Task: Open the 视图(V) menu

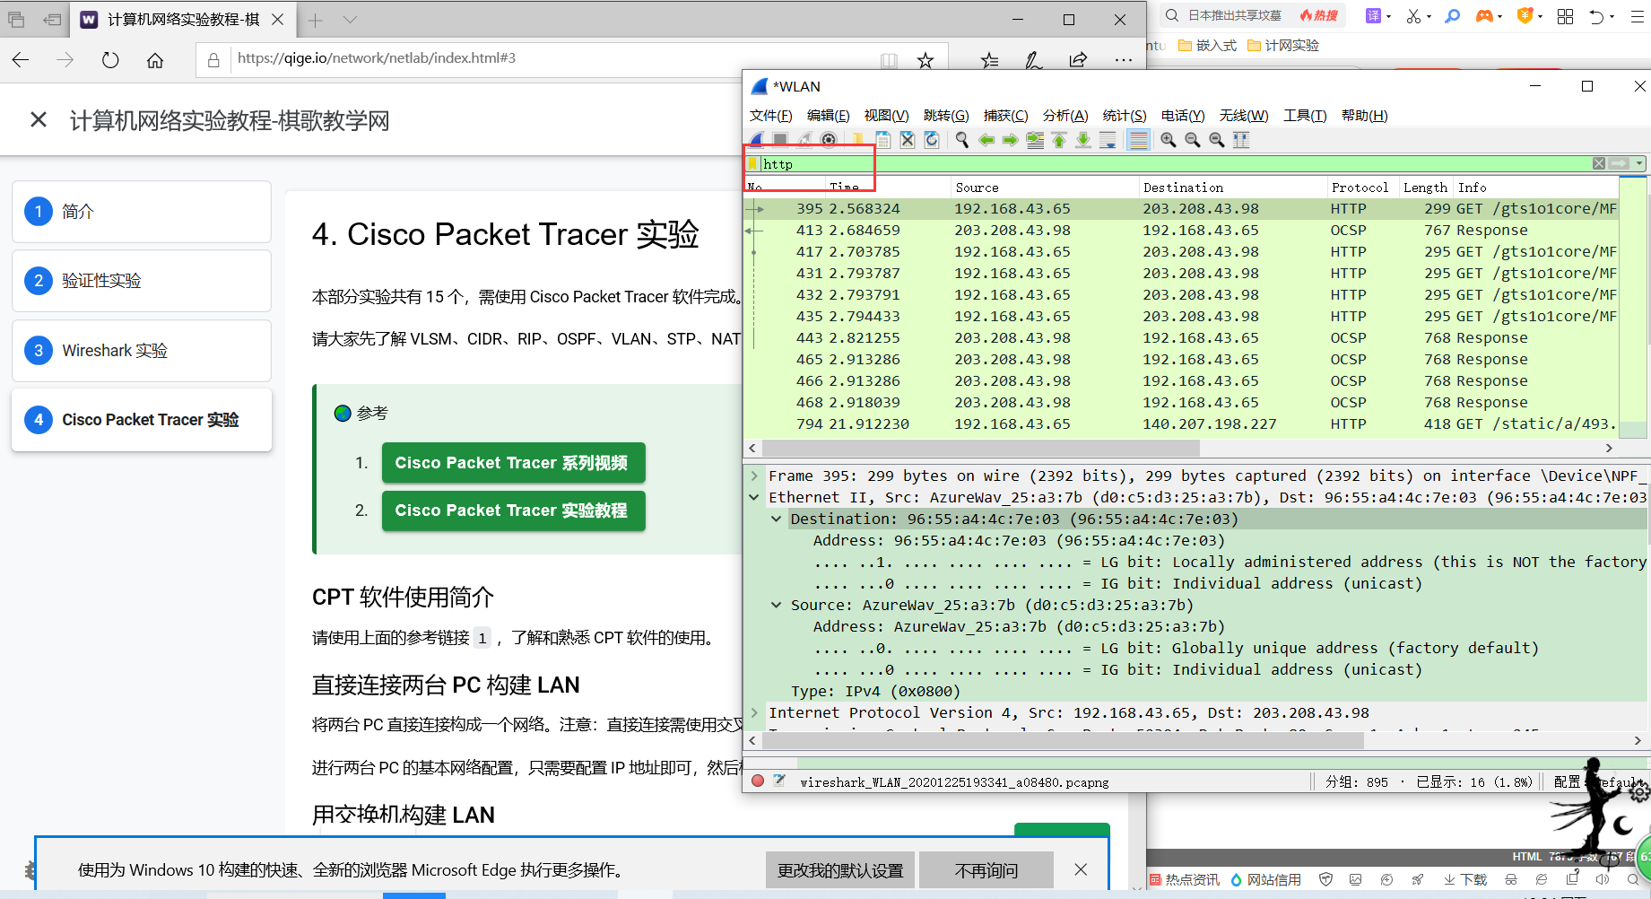Action: 886,115
